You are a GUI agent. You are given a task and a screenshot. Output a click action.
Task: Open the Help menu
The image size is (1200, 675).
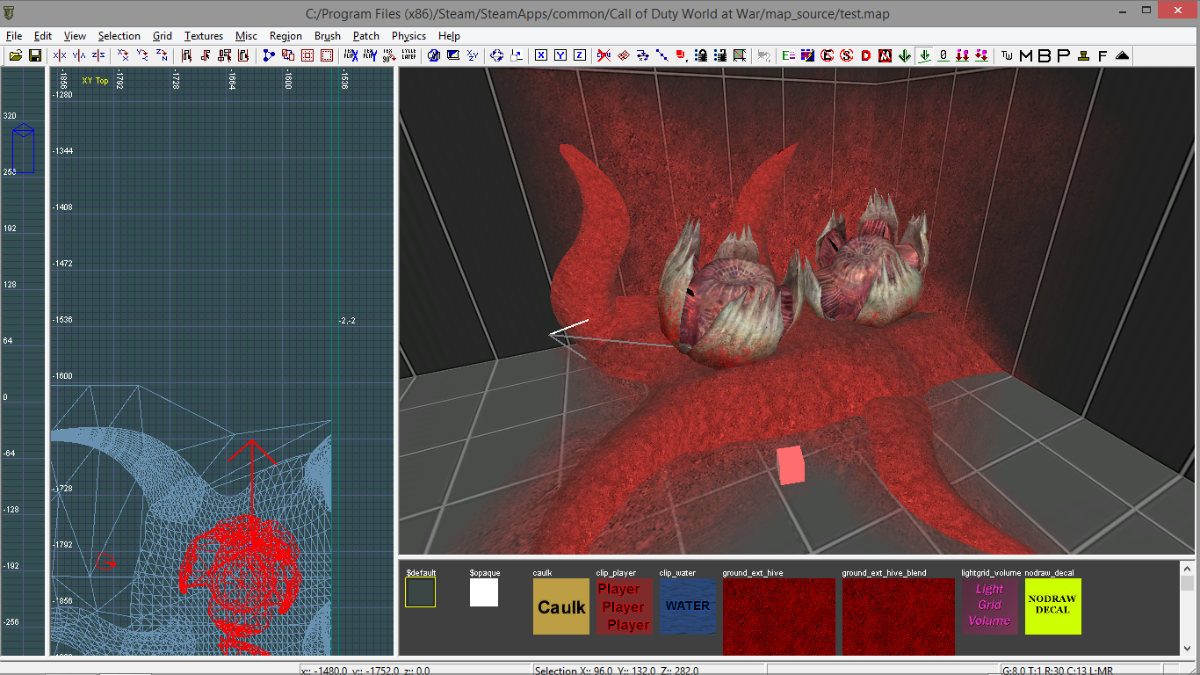point(449,36)
